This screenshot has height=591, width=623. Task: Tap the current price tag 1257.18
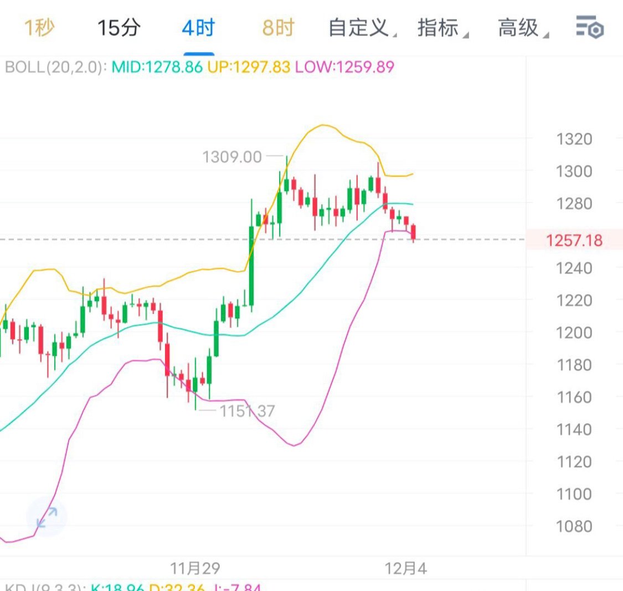point(574,240)
